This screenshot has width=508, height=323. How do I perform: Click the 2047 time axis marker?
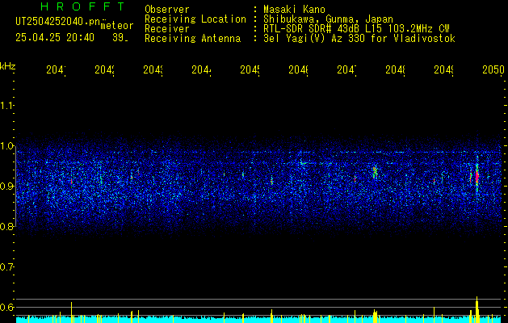pyautogui.click(x=346, y=70)
